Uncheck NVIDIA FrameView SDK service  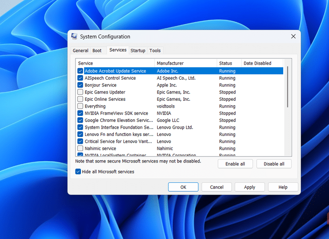point(80,113)
